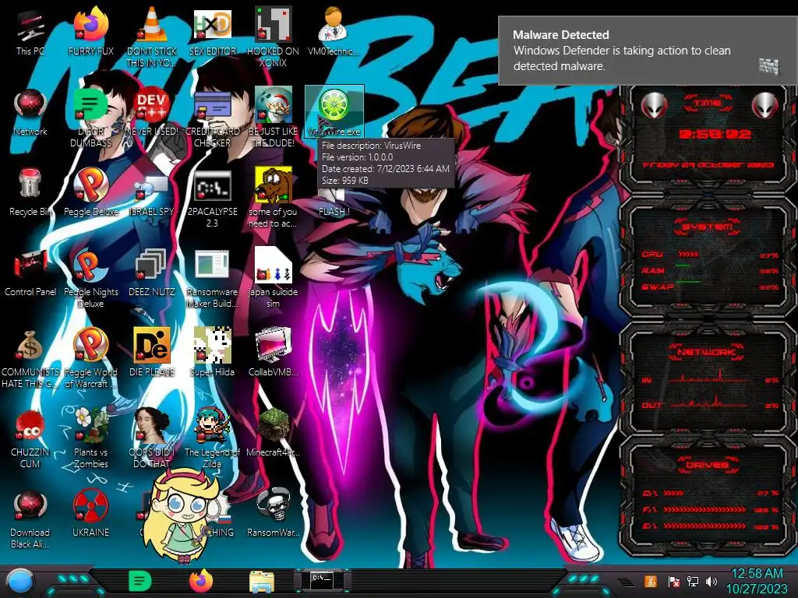Click the right alien head on the time widget
This screenshot has width=798, height=598.
coord(765,106)
